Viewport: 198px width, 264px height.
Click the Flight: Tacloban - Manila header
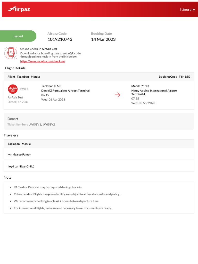coord(24,77)
